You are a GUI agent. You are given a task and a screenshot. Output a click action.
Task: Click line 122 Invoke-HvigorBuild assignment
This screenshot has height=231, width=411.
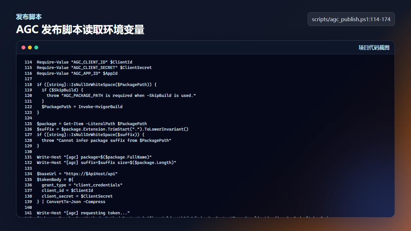pyautogui.click(x=82, y=107)
